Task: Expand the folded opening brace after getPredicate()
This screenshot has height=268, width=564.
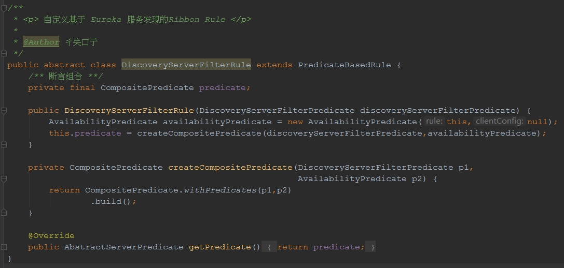Action: [269, 247]
